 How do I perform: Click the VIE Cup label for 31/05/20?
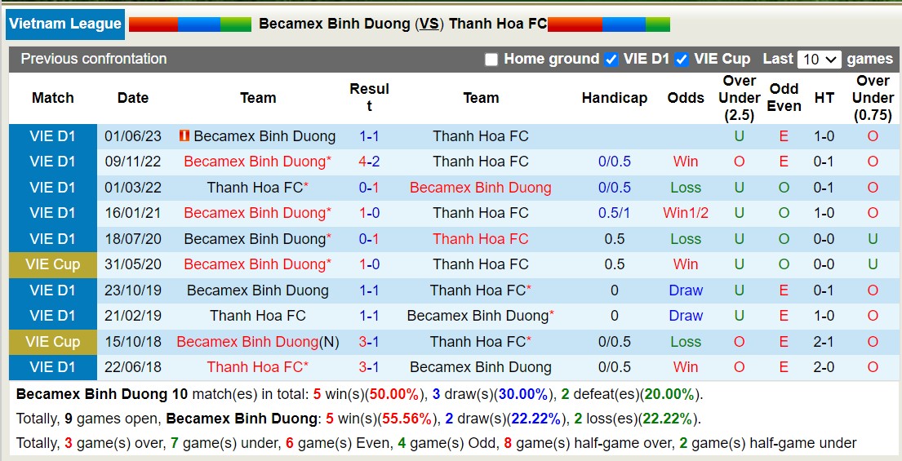[x=52, y=264]
